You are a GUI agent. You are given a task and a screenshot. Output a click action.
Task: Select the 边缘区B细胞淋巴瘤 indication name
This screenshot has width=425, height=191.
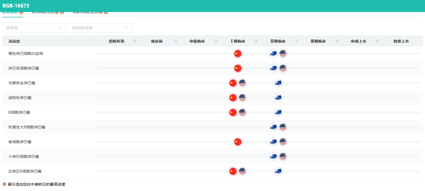25,171
